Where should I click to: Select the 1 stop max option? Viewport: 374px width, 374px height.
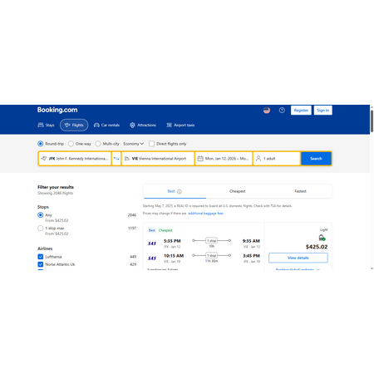point(41,228)
